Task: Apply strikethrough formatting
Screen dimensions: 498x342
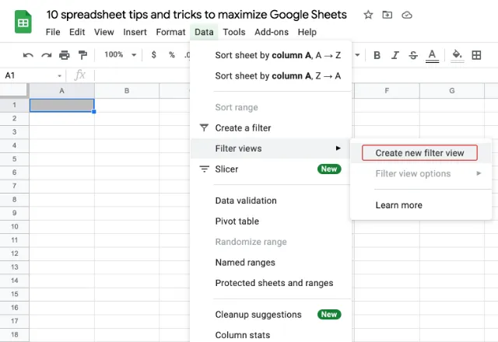Action: (x=413, y=55)
